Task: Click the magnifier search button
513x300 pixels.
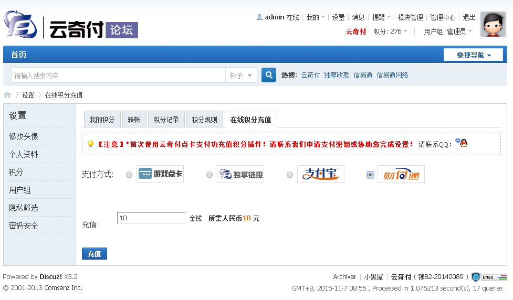Action: click(269, 75)
